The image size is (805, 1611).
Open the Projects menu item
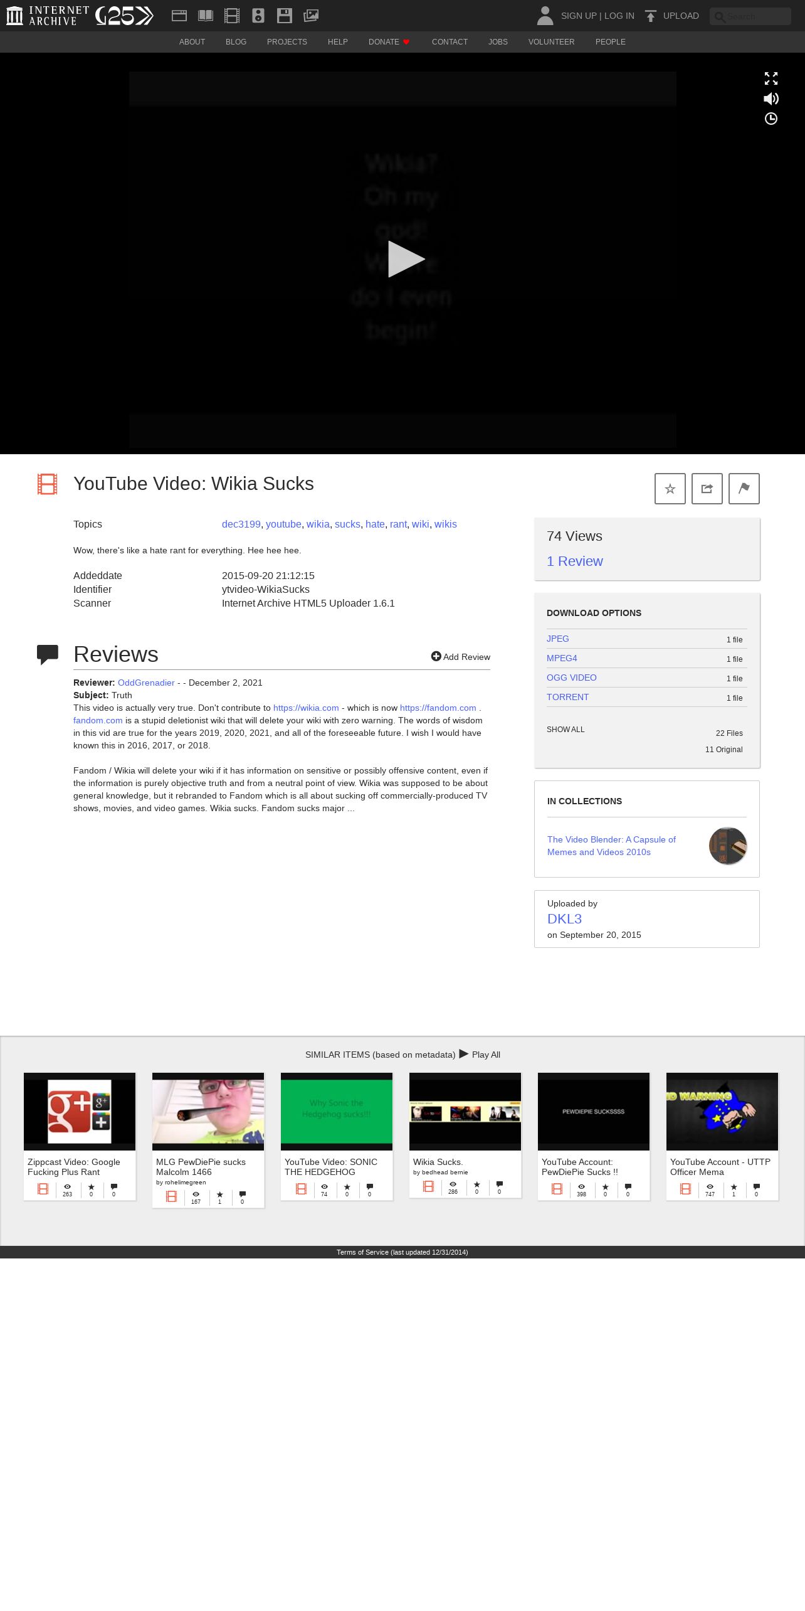287,42
